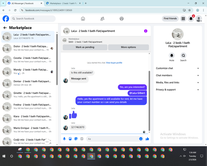Click the attach photo icon in composer
Image resolution: width=207 pixels, height=166 pixels.
[70, 139]
